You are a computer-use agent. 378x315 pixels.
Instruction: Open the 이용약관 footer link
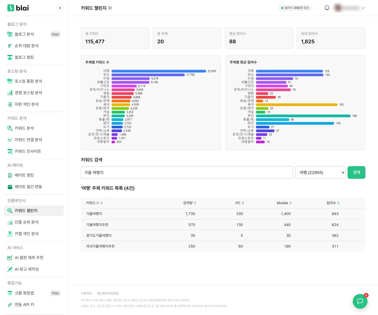86,293
